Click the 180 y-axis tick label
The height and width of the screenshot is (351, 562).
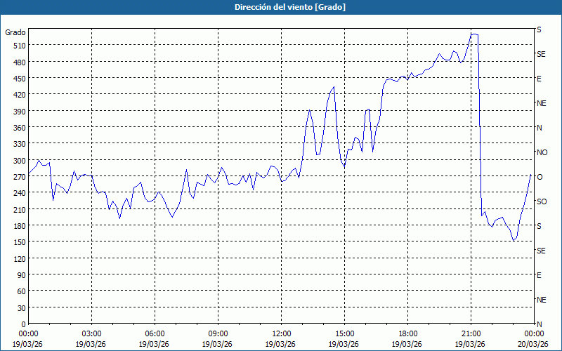(x=17, y=226)
